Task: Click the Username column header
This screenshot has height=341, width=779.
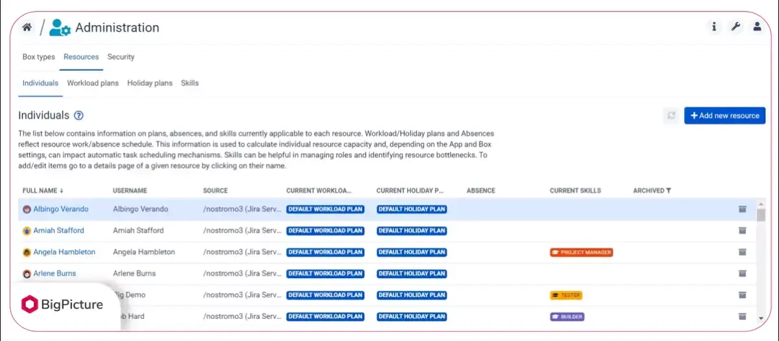Action: click(130, 191)
